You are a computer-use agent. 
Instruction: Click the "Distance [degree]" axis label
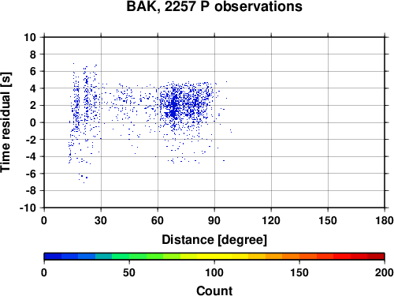[214, 240]
